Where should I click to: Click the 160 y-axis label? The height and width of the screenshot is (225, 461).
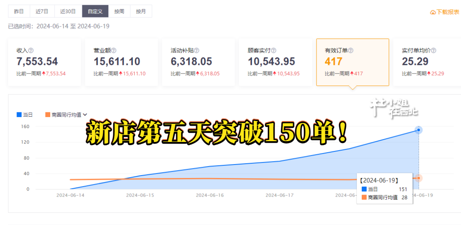[25, 126]
